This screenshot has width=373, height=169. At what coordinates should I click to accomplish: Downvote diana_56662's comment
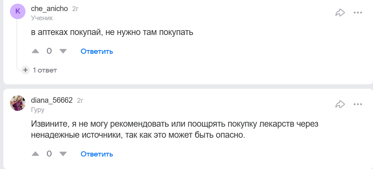pos(63,154)
